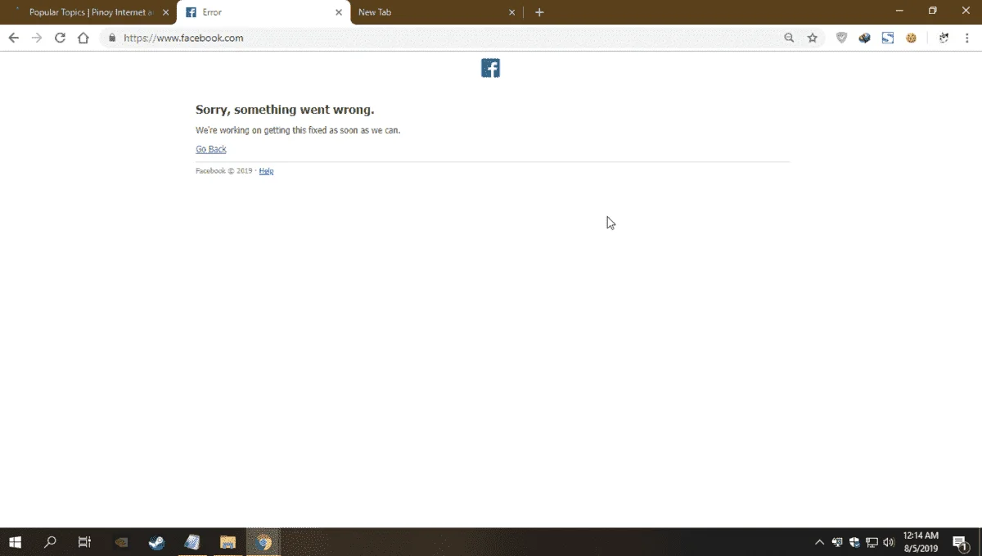
Task: Open the Help link in footer
Action: [266, 171]
